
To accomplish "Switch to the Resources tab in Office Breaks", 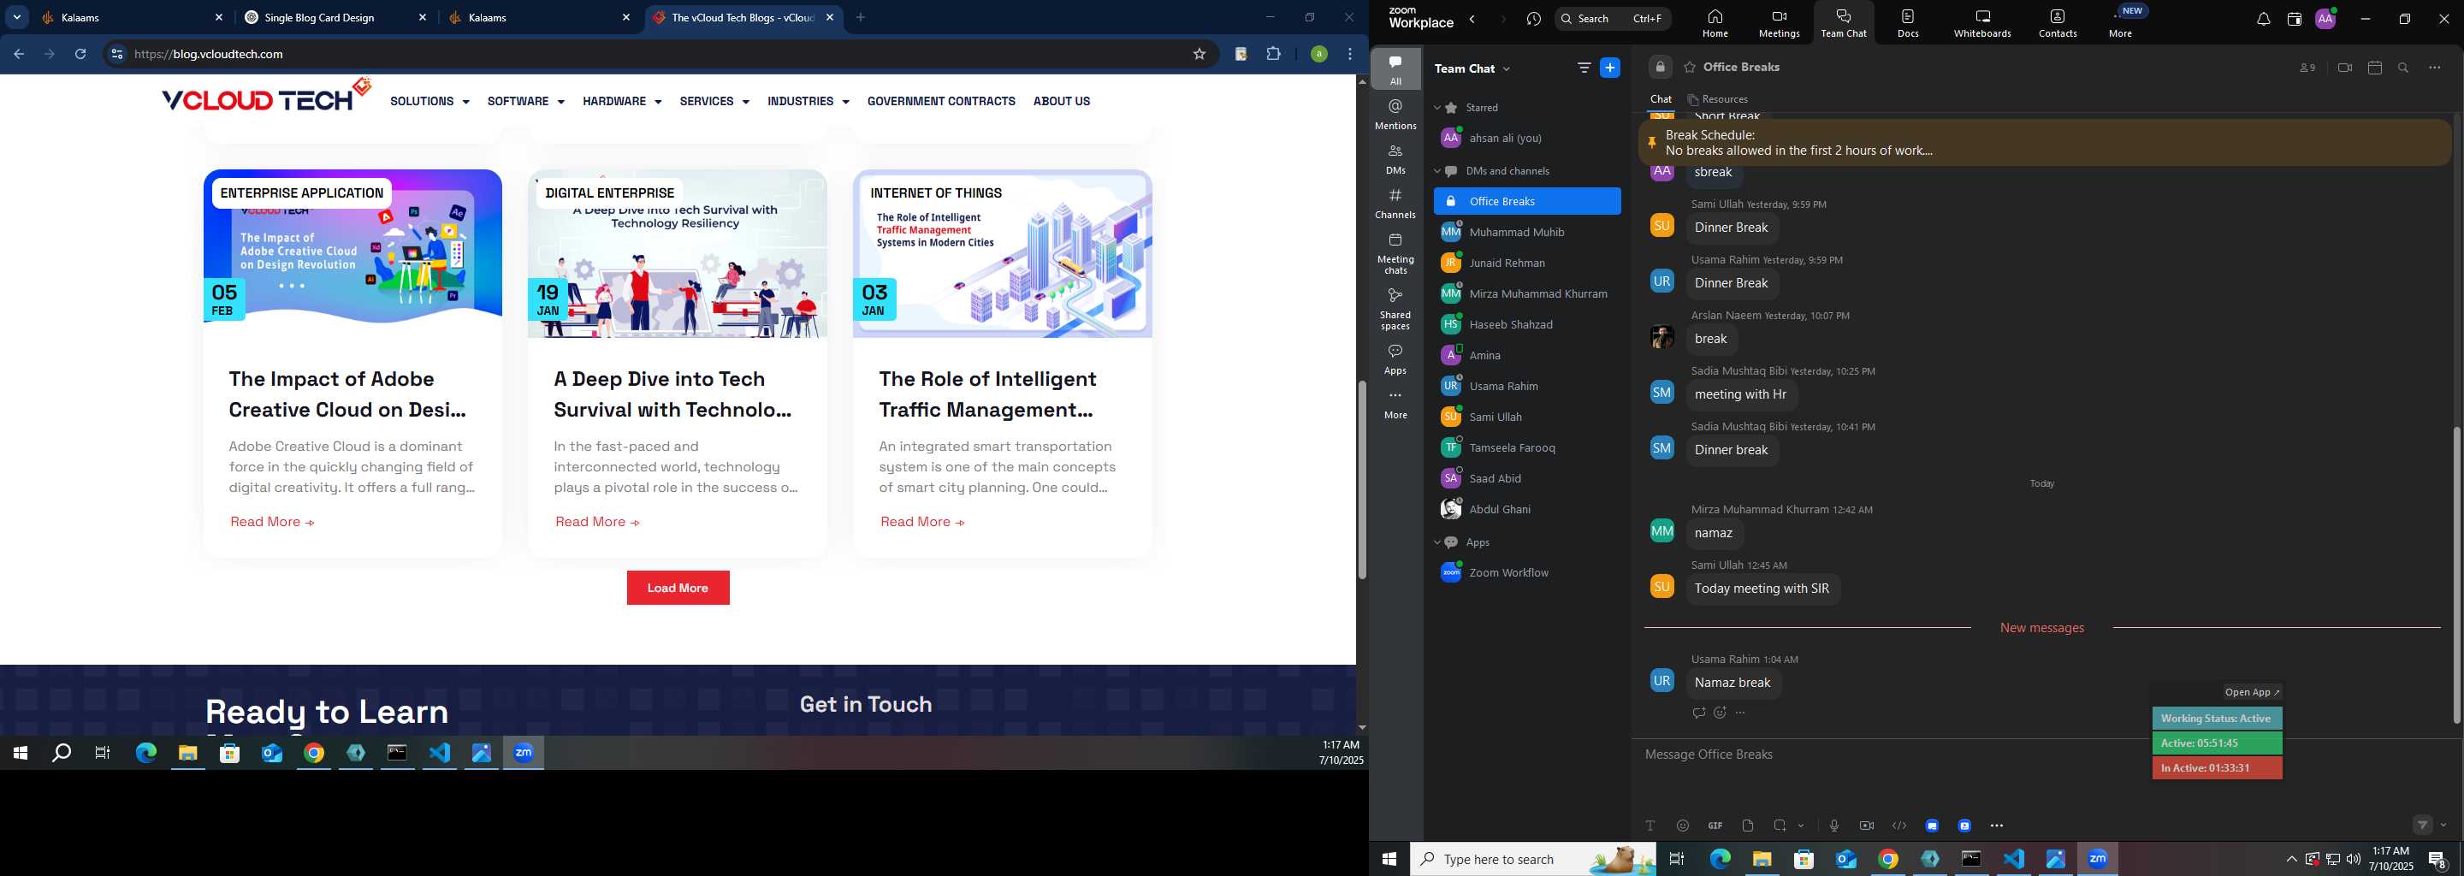I will pyautogui.click(x=1718, y=99).
